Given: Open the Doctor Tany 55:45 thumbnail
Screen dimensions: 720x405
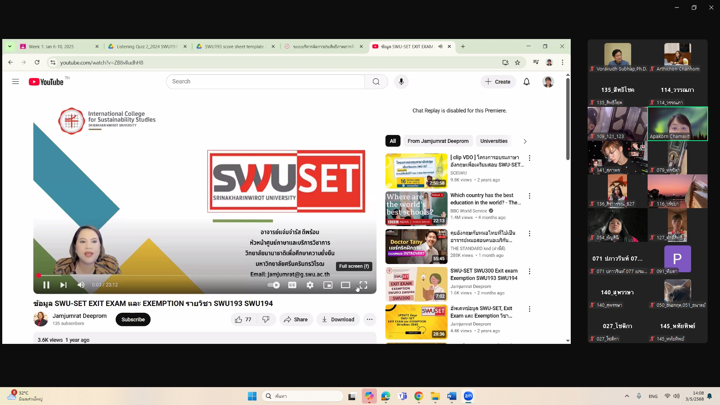Looking at the screenshot, I should (x=416, y=246).
